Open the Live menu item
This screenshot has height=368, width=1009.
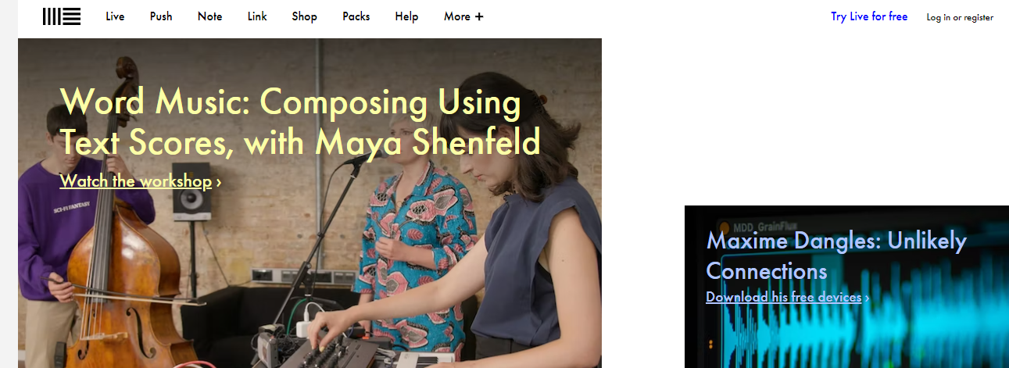[x=115, y=16]
